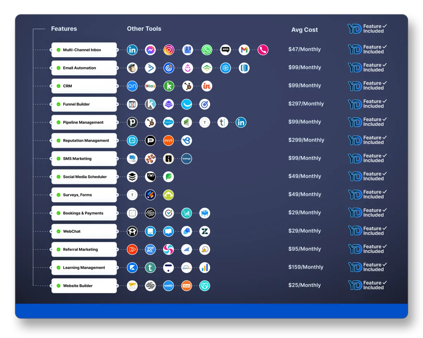
Task: Click the Referral Marketing feature pill
Action: [x=84, y=249]
